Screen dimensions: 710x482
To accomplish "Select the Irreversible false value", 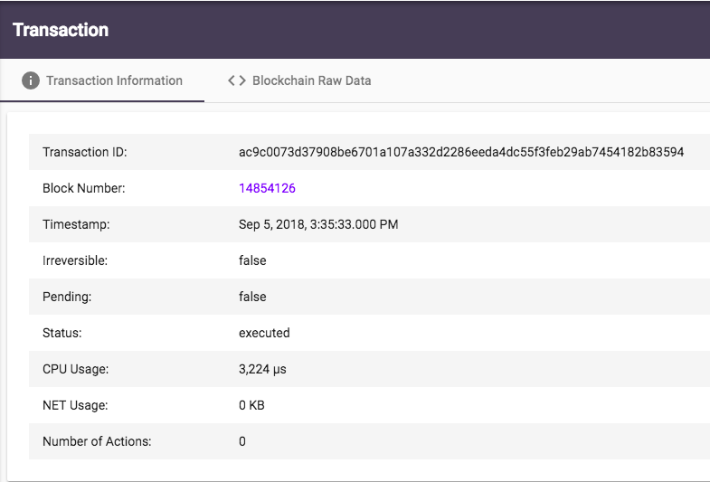I will pyautogui.click(x=252, y=260).
